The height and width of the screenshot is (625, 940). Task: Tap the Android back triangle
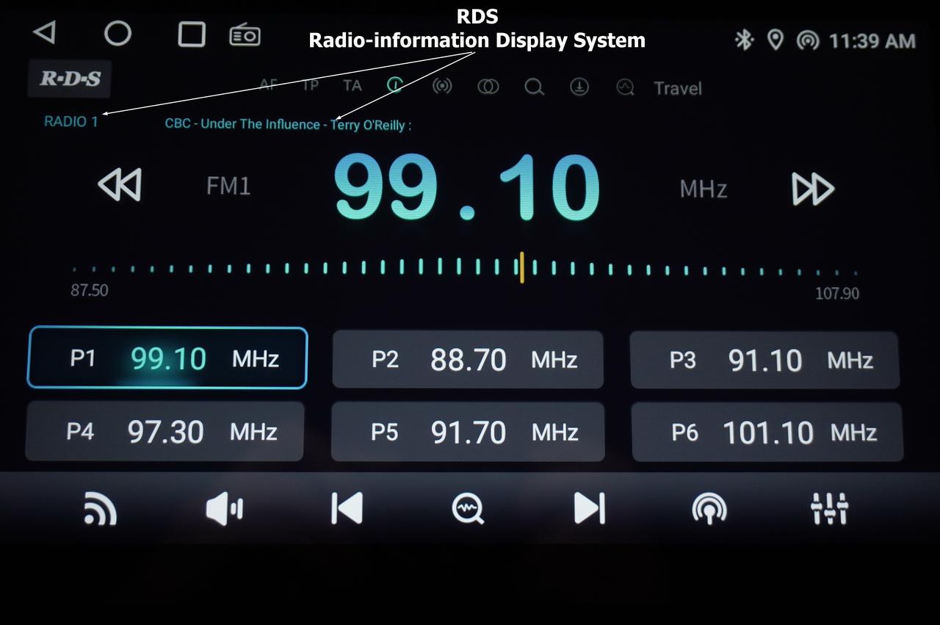pos(45,32)
